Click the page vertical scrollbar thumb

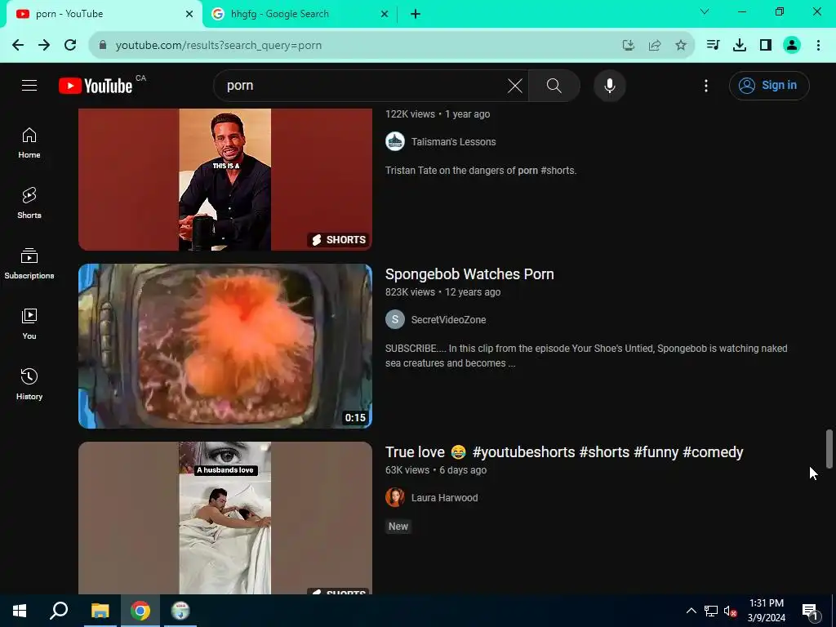click(829, 448)
